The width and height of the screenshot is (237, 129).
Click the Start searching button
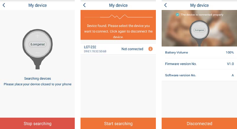(118, 124)
